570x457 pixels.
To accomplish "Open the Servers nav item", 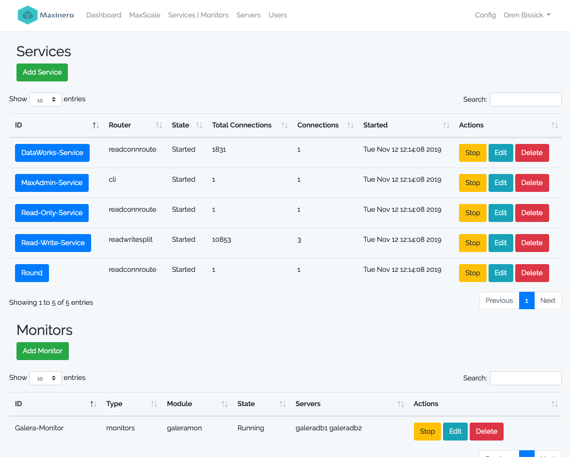I will 248,15.
